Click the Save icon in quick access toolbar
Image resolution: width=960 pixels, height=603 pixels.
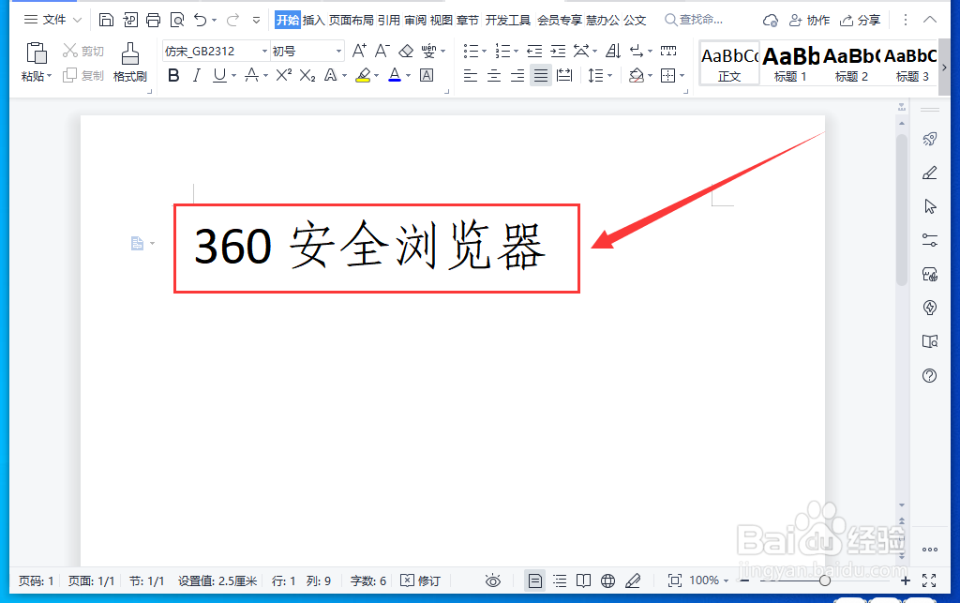[x=106, y=21]
